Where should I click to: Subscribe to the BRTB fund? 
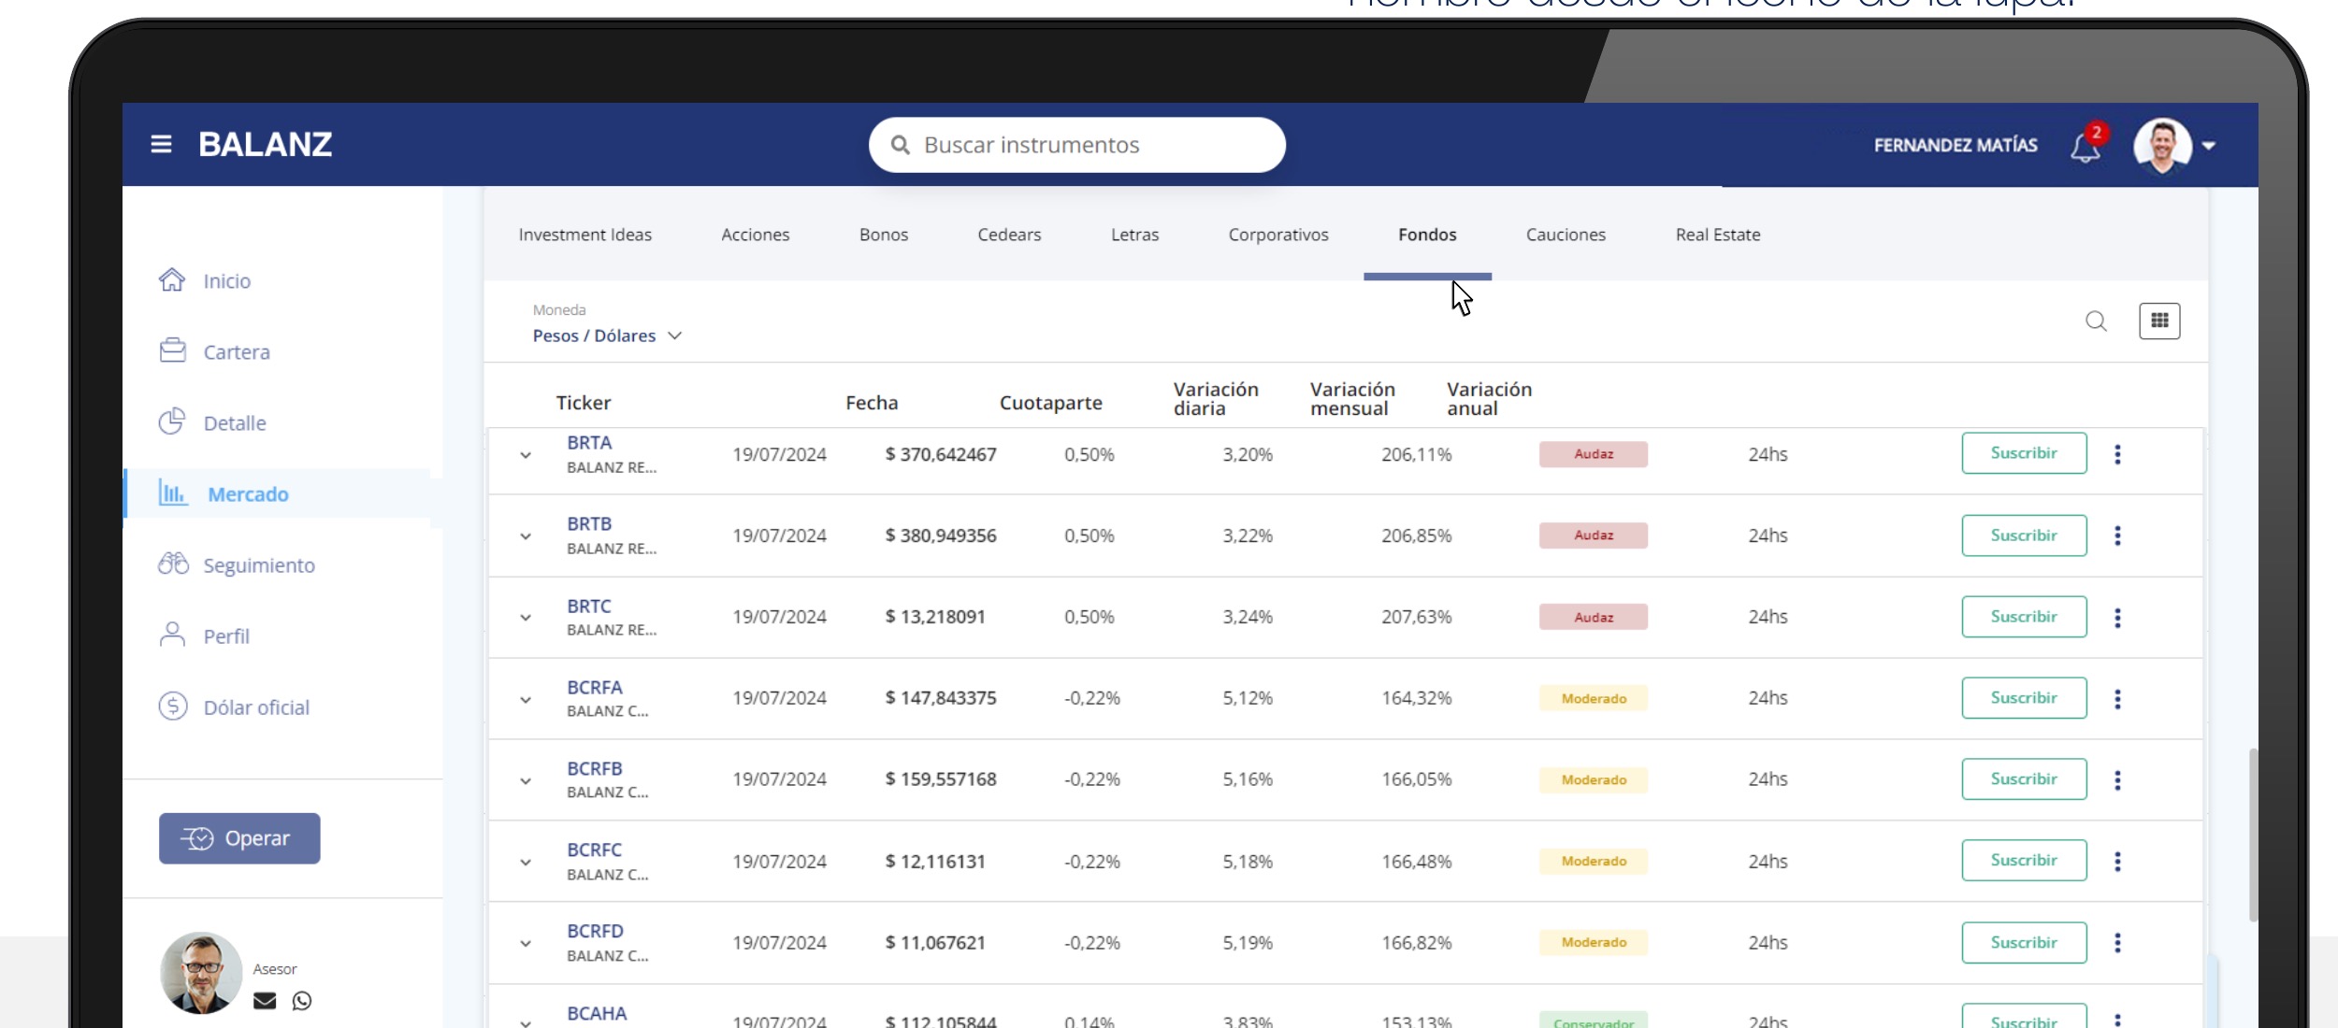[x=2024, y=535]
